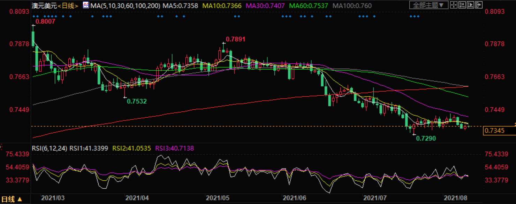This screenshot has height=204, width=516.
Task: Click the 2021/05 date axis label
Action: (218, 198)
